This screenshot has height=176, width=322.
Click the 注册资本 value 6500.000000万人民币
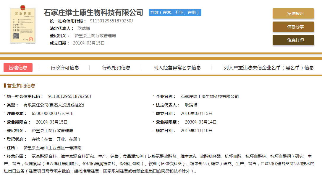(52, 114)
